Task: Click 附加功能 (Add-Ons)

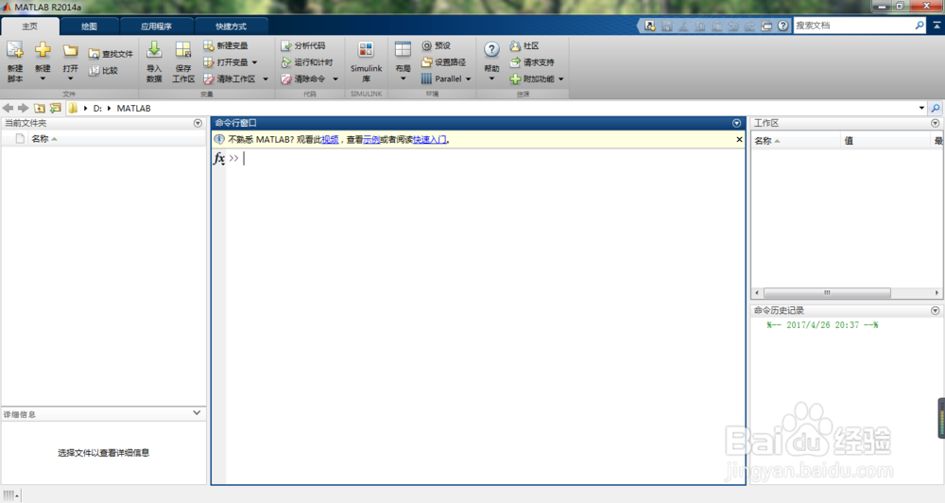Action: click(531, 79)
